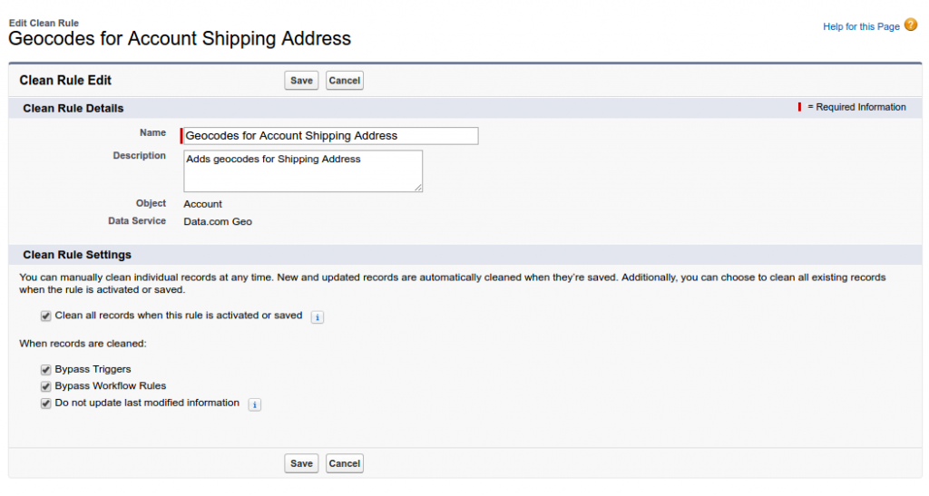Image resolution: width=929 pixels, height=496 pixels.
Task: Click info icon beside Clean all records option
Action: click(x=318, y=317)
